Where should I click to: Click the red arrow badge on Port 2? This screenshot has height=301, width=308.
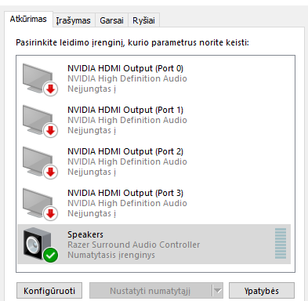tap(50, 172)
